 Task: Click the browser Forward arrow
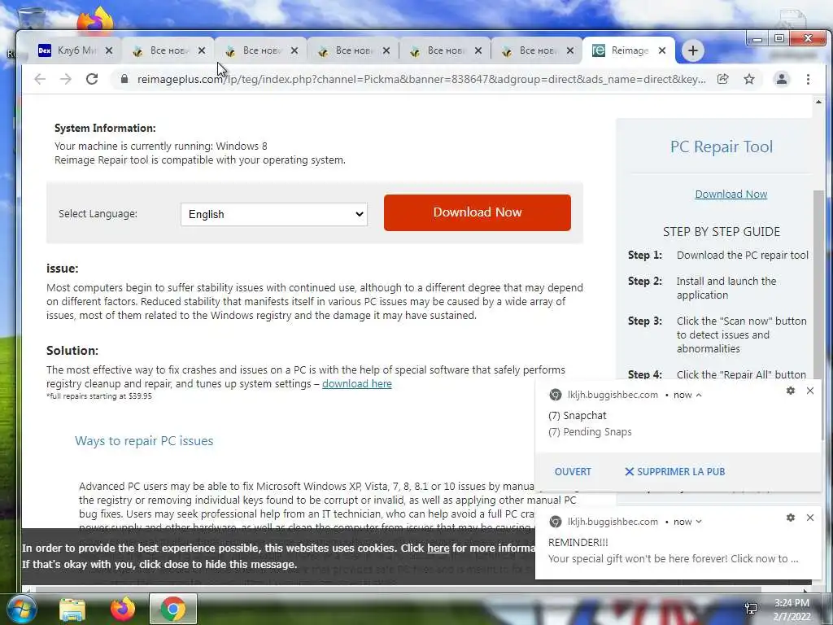pyautogui.click(x=65, y=79)
